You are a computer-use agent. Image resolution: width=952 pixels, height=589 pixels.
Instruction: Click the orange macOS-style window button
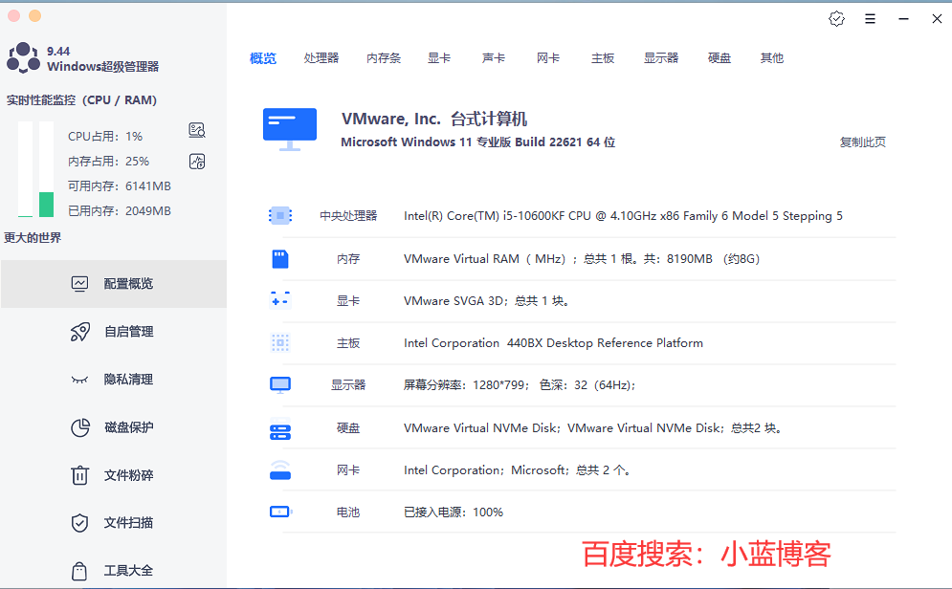[x=35, y=15]
